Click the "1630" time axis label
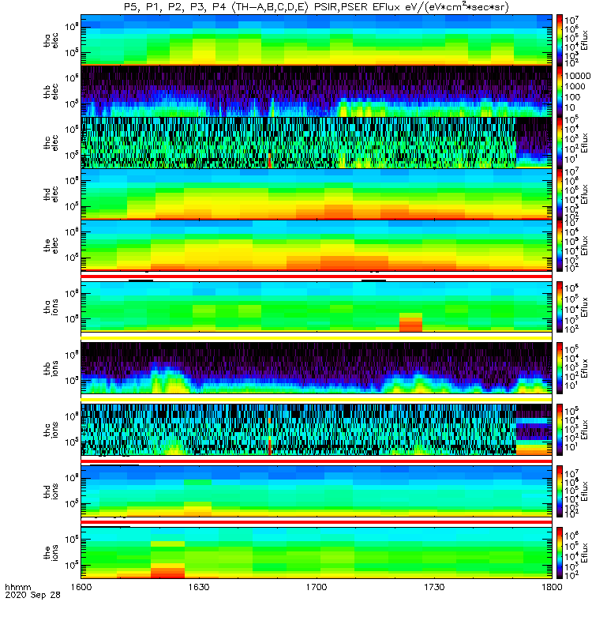 [x=199, y=587]
